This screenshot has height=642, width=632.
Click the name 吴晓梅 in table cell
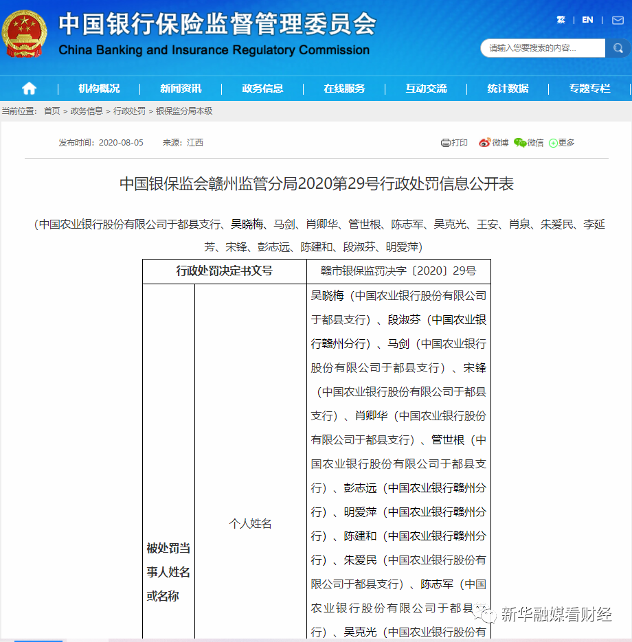327,296
